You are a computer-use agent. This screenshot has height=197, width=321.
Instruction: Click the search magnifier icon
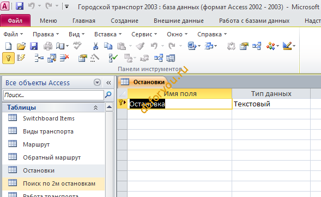tap(108, 95)
